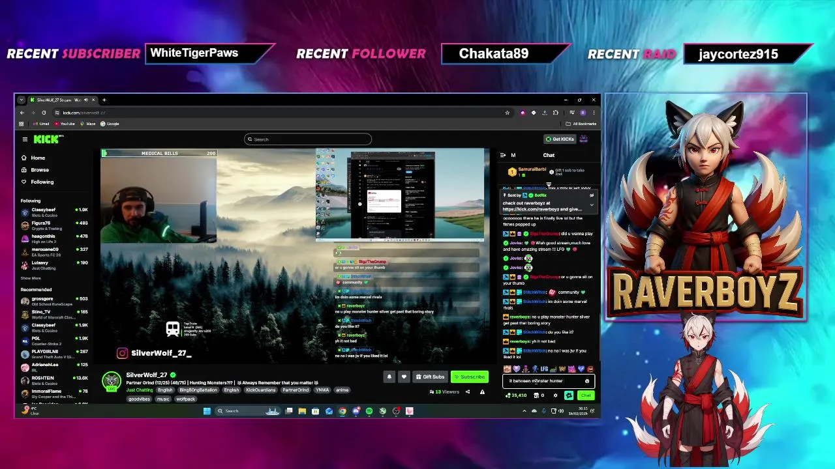Select the BingBOngBattalion tag
The width and height of the screenshot is (835, 469).
[198, 390]
